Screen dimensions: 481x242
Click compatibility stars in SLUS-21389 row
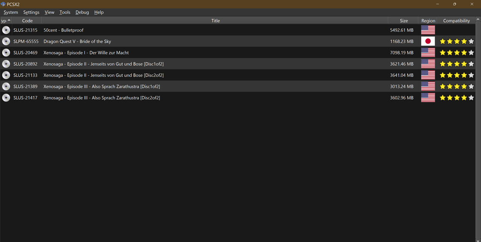pyautogui.click(x=457, y=86)
